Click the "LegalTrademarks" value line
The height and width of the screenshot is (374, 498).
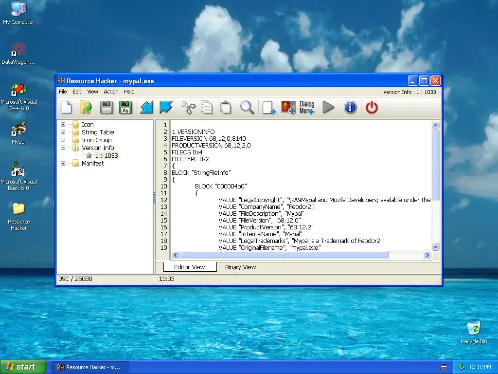click(x=302, y=241)
